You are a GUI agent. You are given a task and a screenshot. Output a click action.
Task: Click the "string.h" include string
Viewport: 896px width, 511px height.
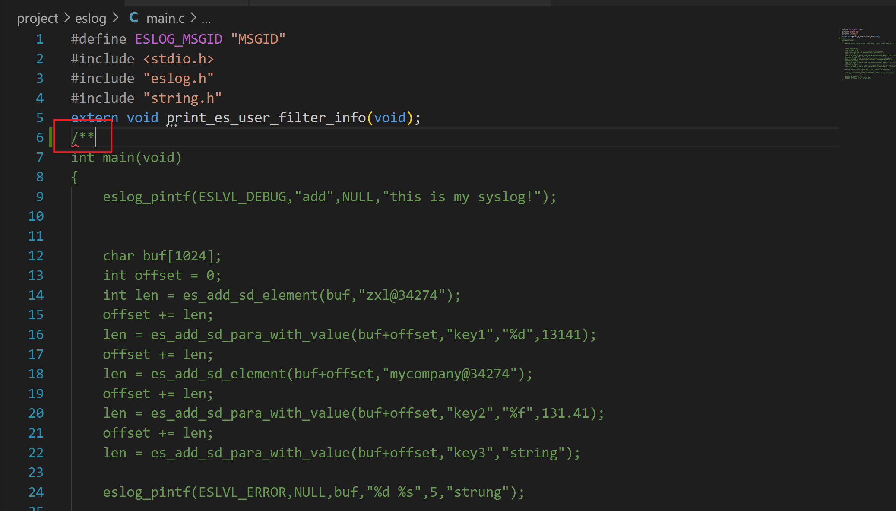(182, 98)
